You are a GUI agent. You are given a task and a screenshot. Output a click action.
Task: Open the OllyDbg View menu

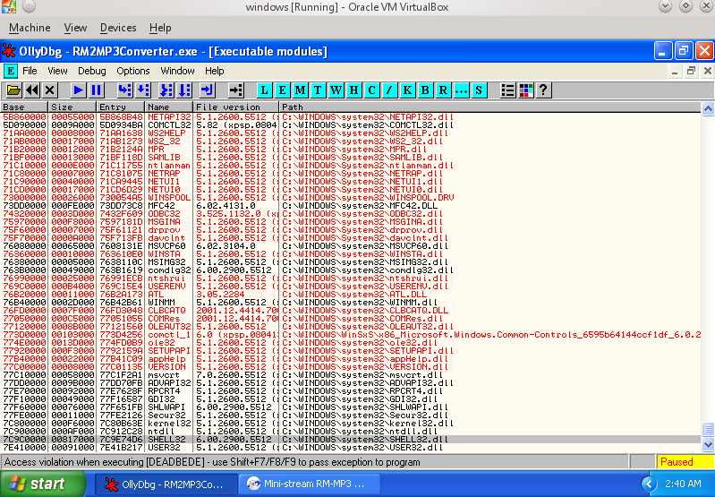pyautogui.click(x=57, y=72)
